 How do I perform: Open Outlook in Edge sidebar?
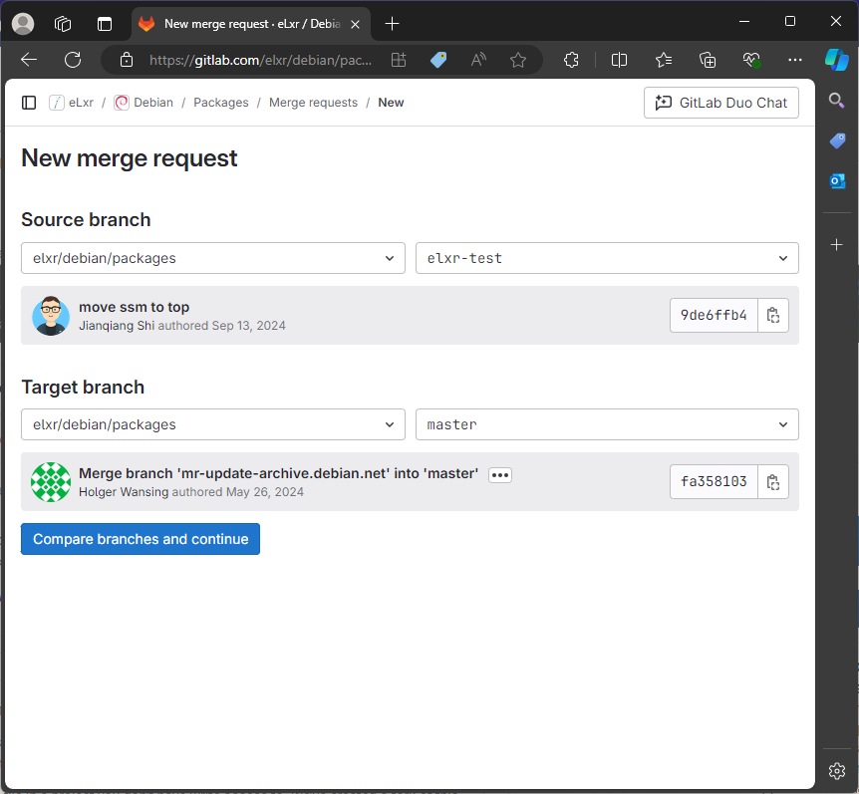pos(837,180)
